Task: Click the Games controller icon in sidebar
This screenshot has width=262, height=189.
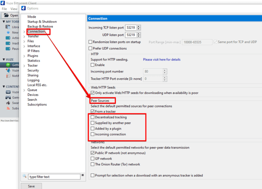Action: click(8, 97)
